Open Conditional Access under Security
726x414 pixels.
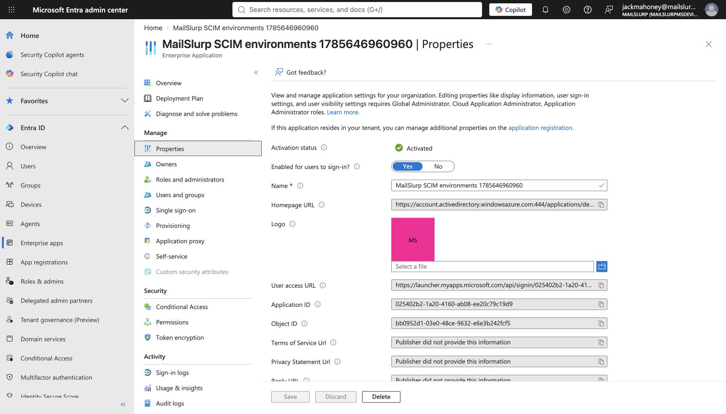181,307
